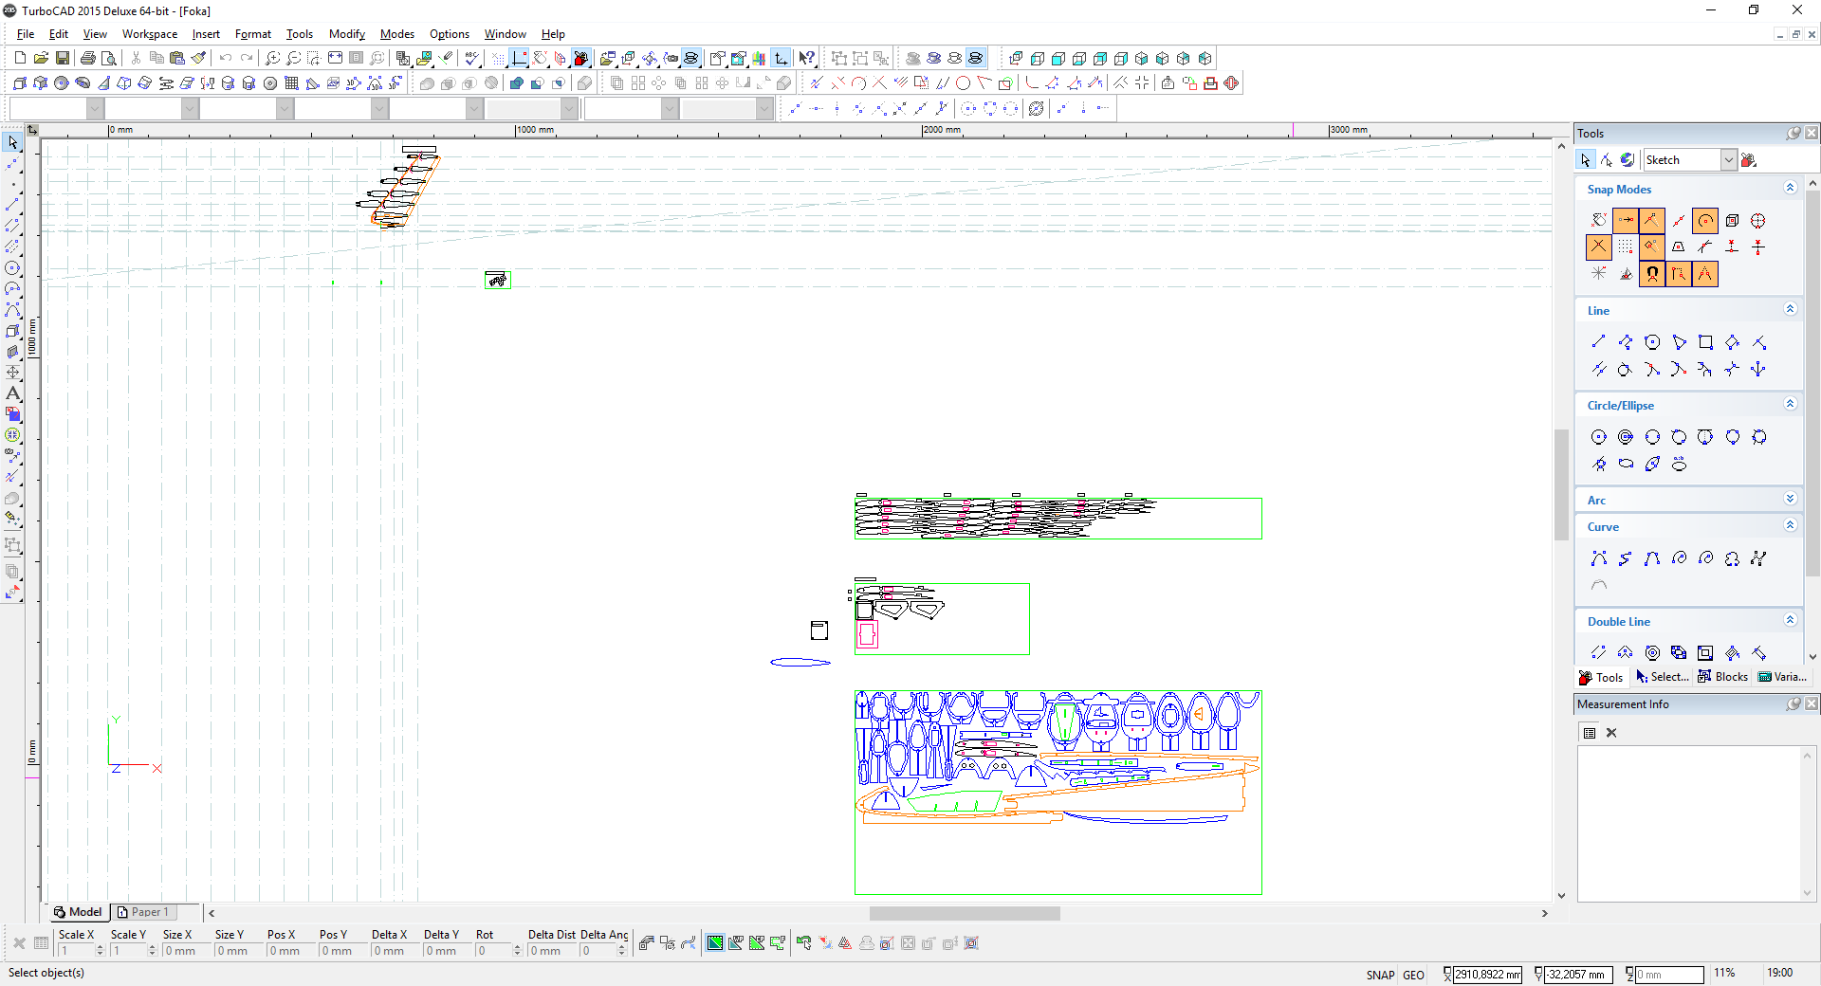Image resolution: width=1821 pixels, height=986 pixels.
Task: Click the Print icon in the toolbar
Action: coord(88,59)
